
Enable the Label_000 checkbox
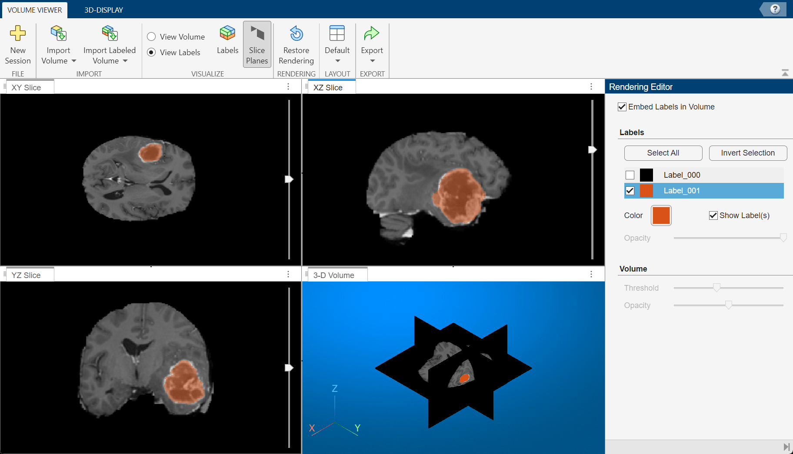[x=630, y=175]
